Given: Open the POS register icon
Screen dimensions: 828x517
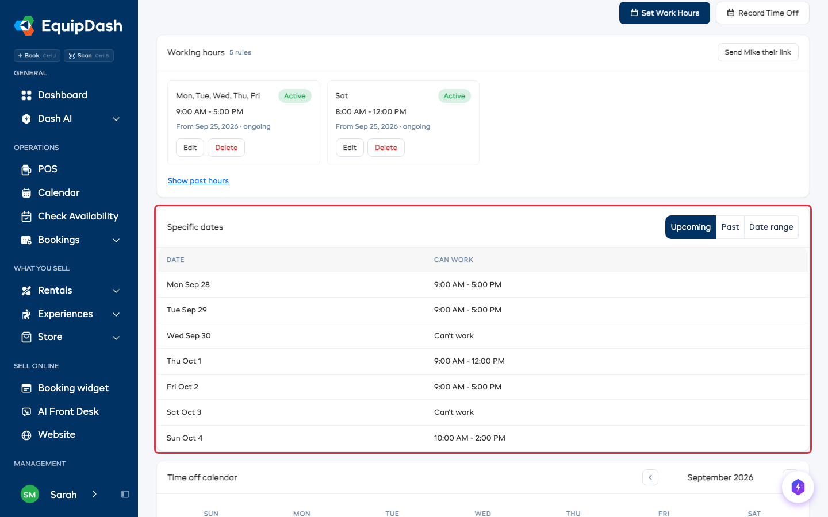Looking at the screenshot, I should (x=26, y=169).
